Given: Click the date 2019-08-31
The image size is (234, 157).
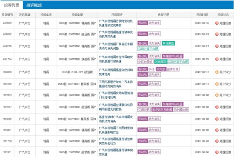Looking at the screenshot, I should click(x=202, y=23).
